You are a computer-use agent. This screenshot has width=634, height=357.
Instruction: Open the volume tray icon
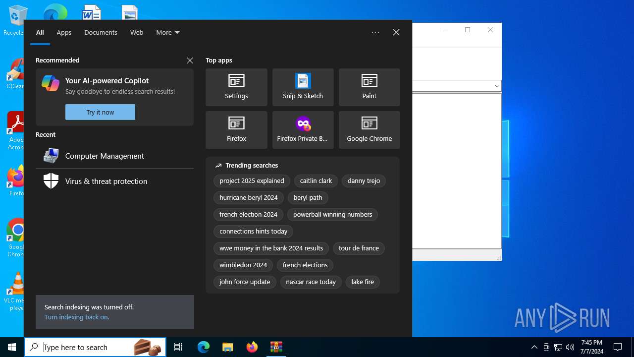(570, 347)
